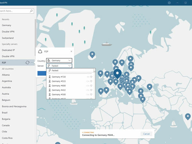Image resolution: width=192 pixels, height=144 pixels.
Task: Click the server icon beside Germany #500
Action: coord(50,94)
